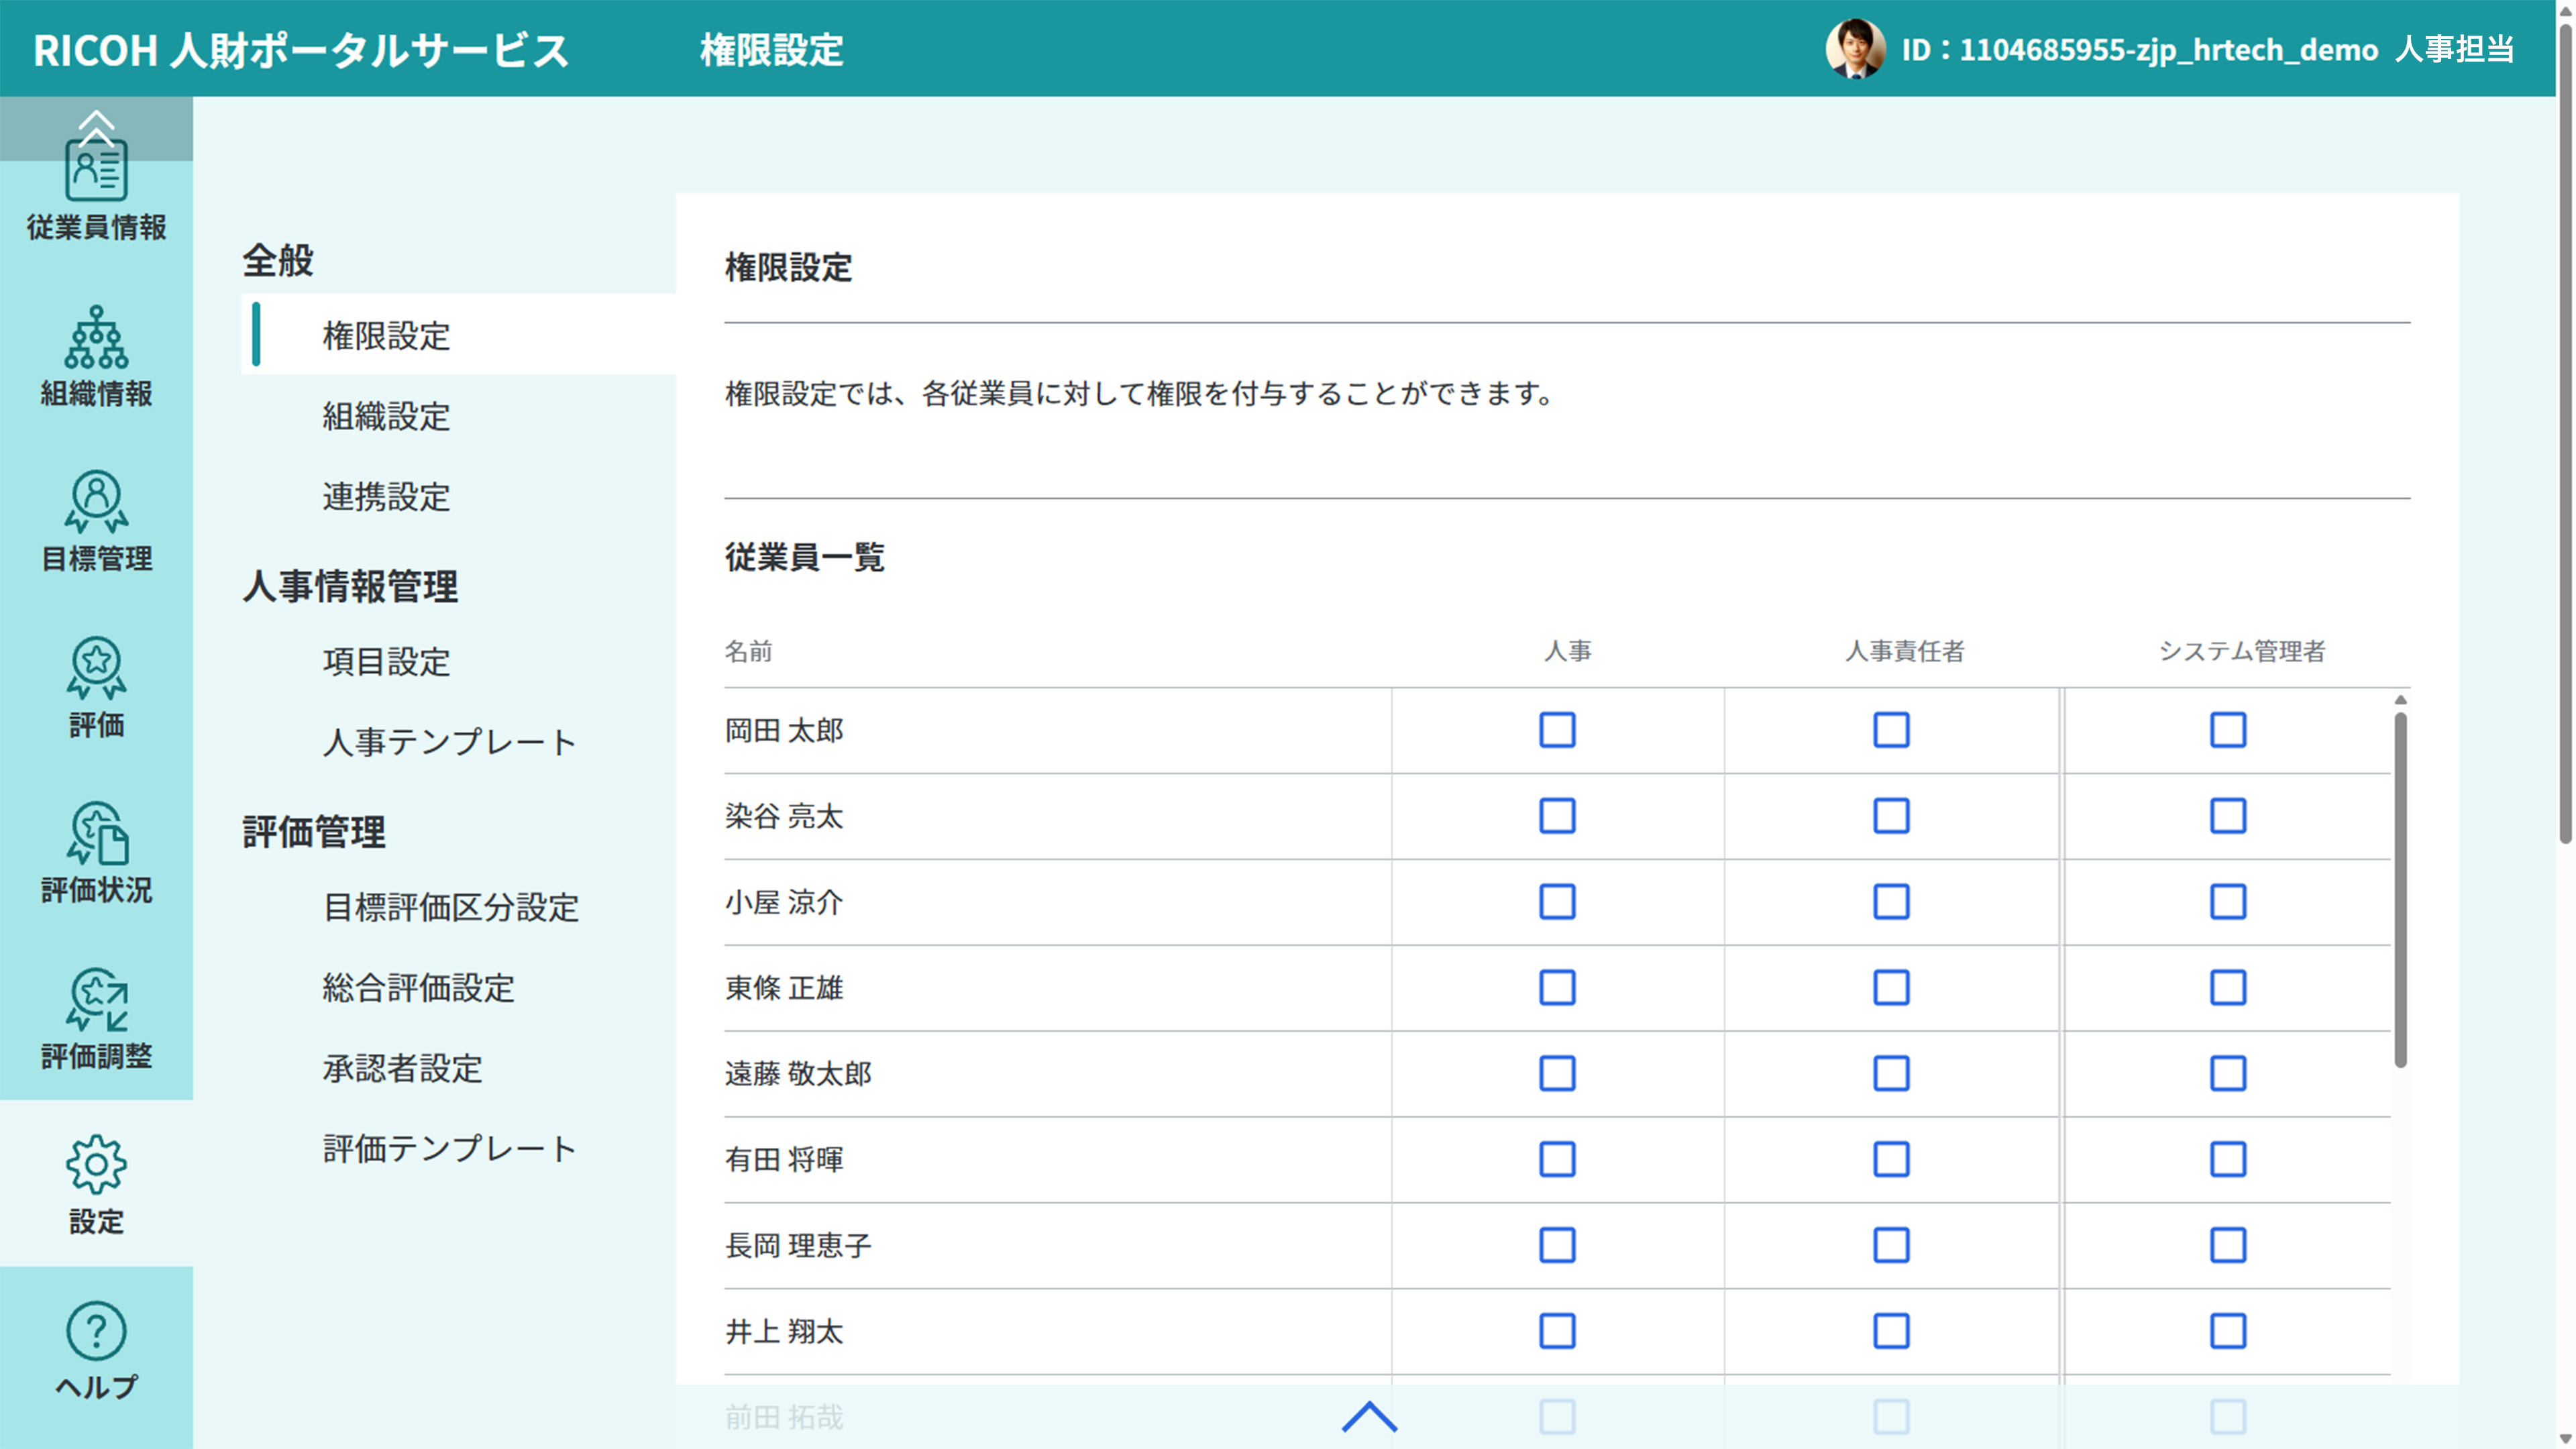
Task: Check 人事責任者 for 小屋 涼介
Action: (1891, 902)
